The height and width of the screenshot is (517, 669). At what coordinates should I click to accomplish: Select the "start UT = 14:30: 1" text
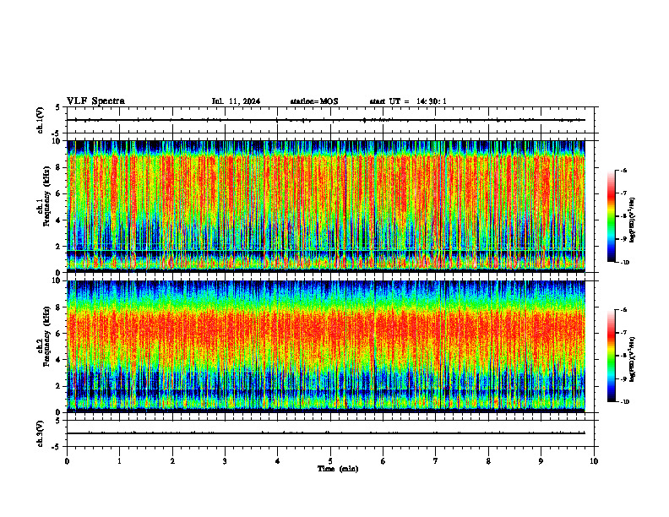408,101
